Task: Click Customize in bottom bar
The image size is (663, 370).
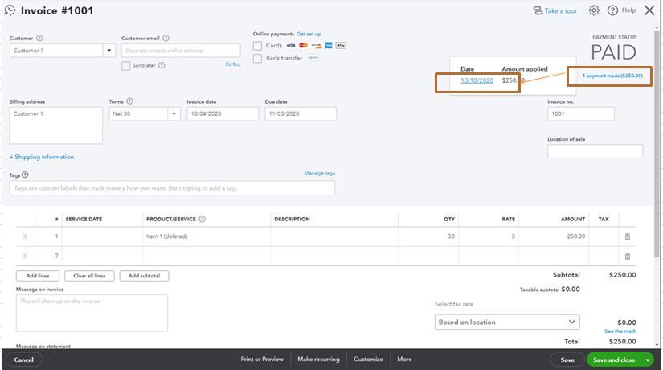Action: pyautogui.click(x=368, y=359)
